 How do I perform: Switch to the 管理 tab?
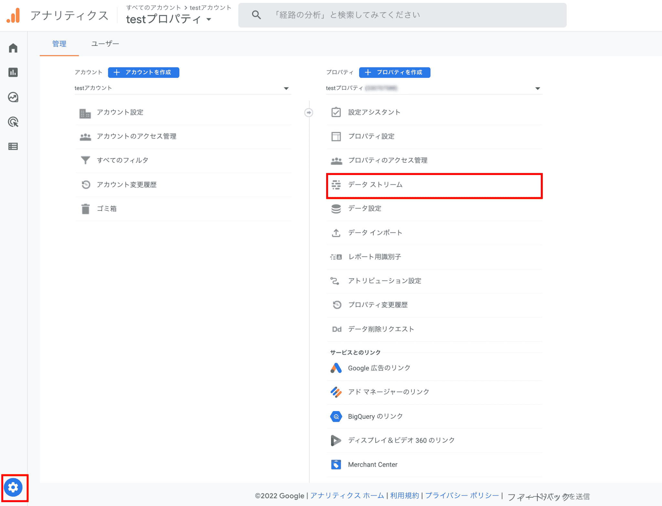tap(59, 44)
